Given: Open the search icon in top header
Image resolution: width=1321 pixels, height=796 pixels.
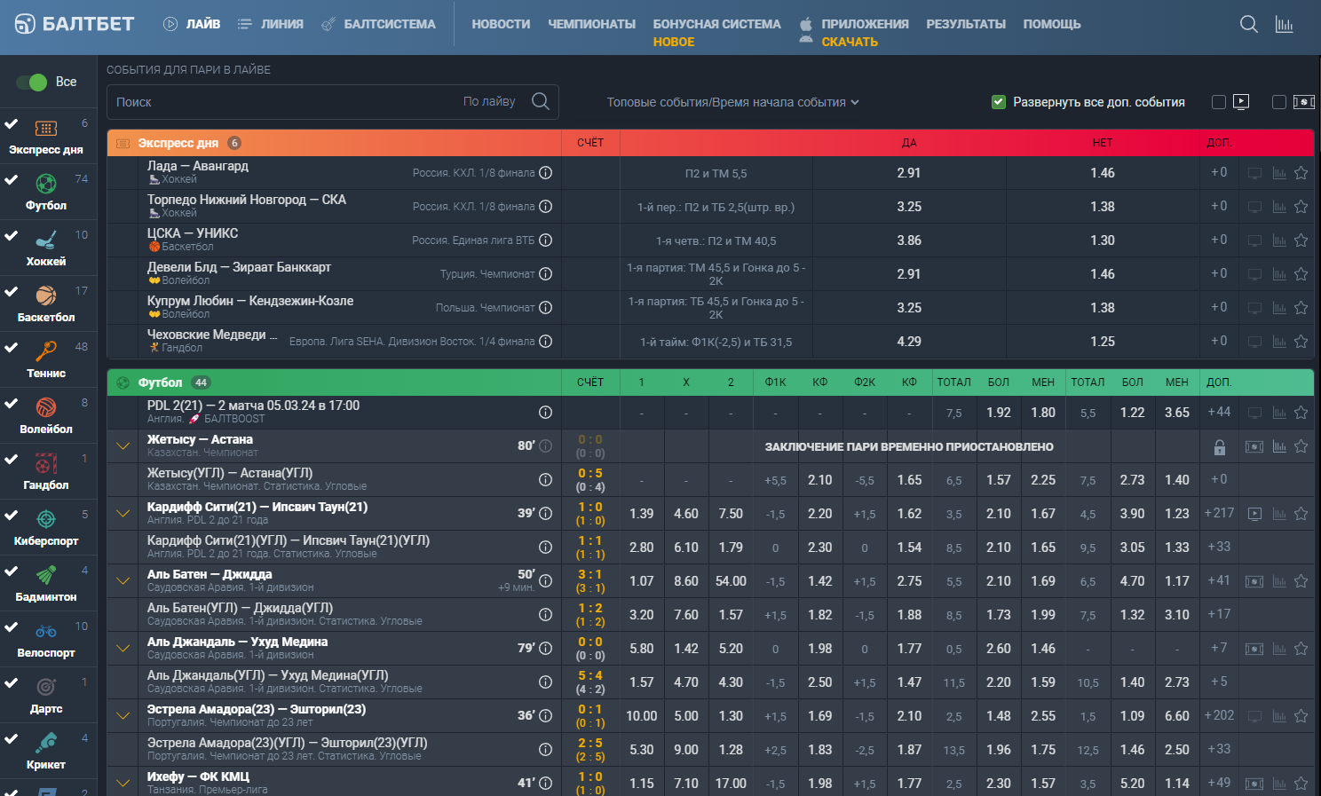Looking at the screenshot, I should 1248,24.
